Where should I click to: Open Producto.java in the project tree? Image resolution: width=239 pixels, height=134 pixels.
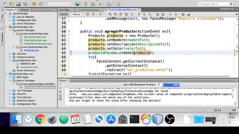31,50
